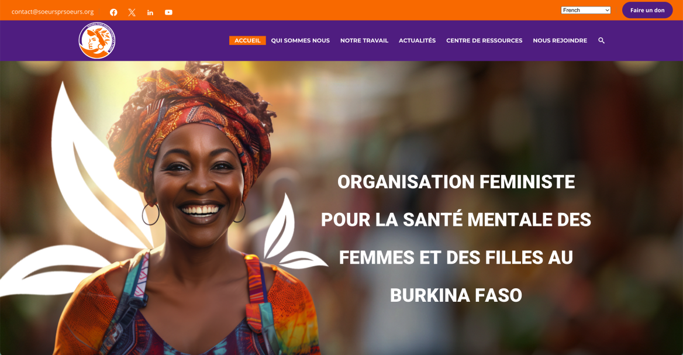Visit the X (Twitter) profile icon
The height and width of the screenshot is (355, 683).
click(132, 12)
